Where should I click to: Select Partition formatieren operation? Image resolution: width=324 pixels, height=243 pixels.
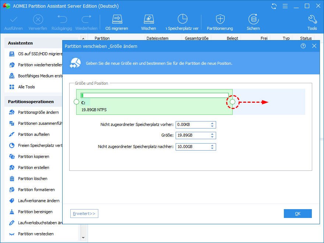point(32,190)
